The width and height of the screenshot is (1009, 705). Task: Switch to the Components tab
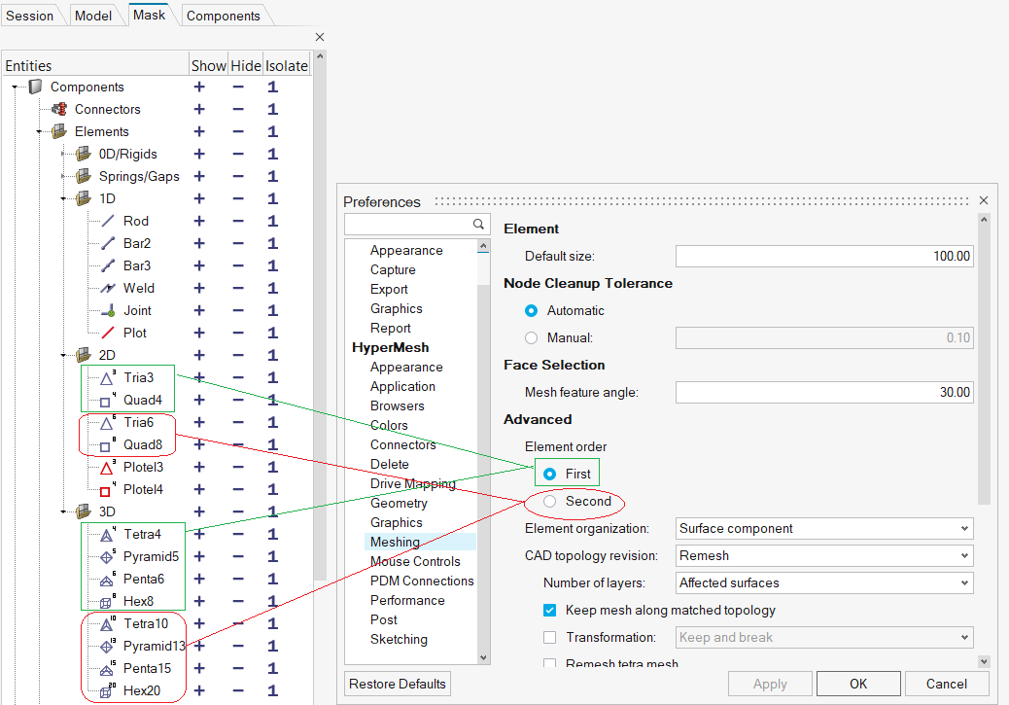tap(223, 16)
